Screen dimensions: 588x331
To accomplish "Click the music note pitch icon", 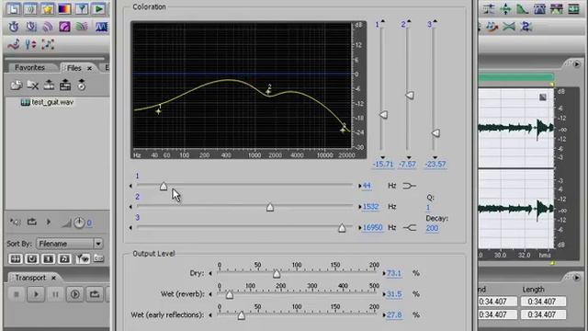I will pyautogui.click(x=14, y=44).
